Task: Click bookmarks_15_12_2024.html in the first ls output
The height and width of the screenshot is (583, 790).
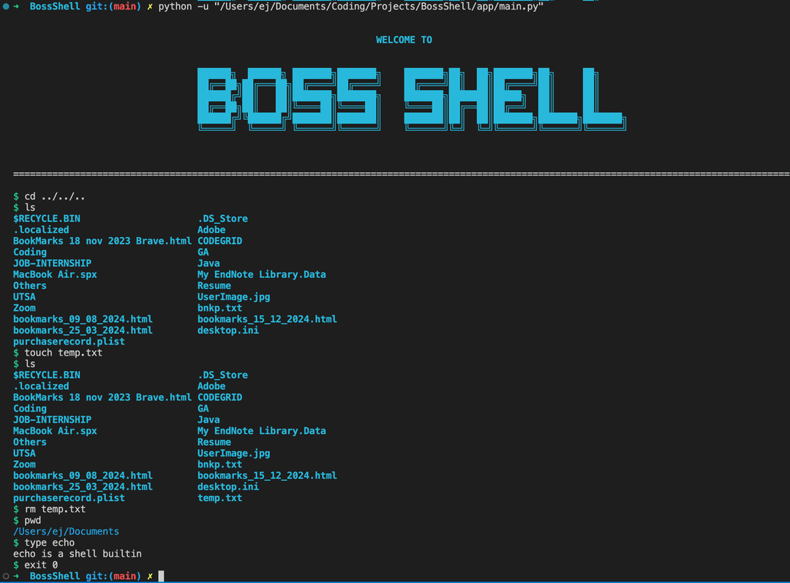Action: (267, 319)
